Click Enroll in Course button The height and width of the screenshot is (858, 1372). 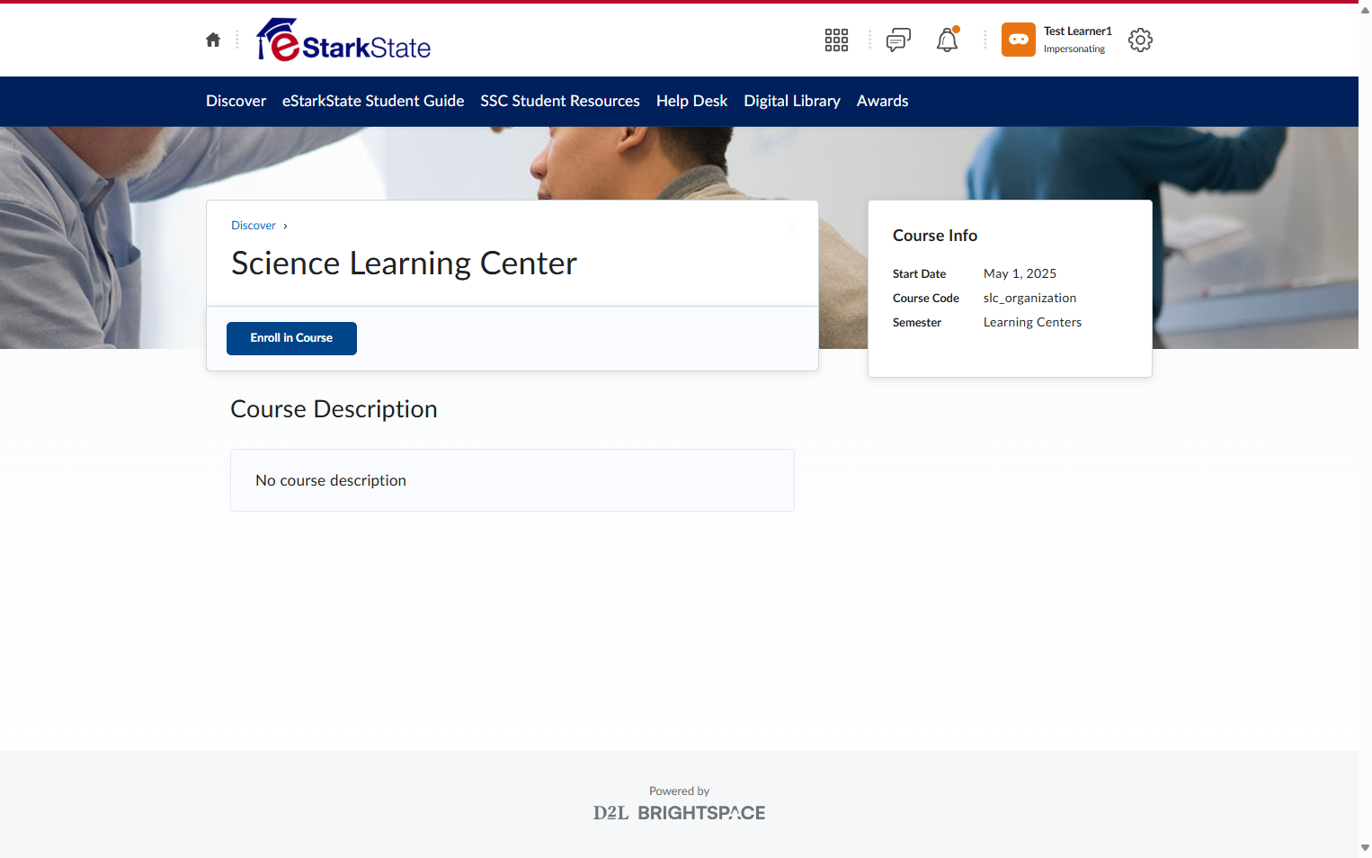click(291, 338)
